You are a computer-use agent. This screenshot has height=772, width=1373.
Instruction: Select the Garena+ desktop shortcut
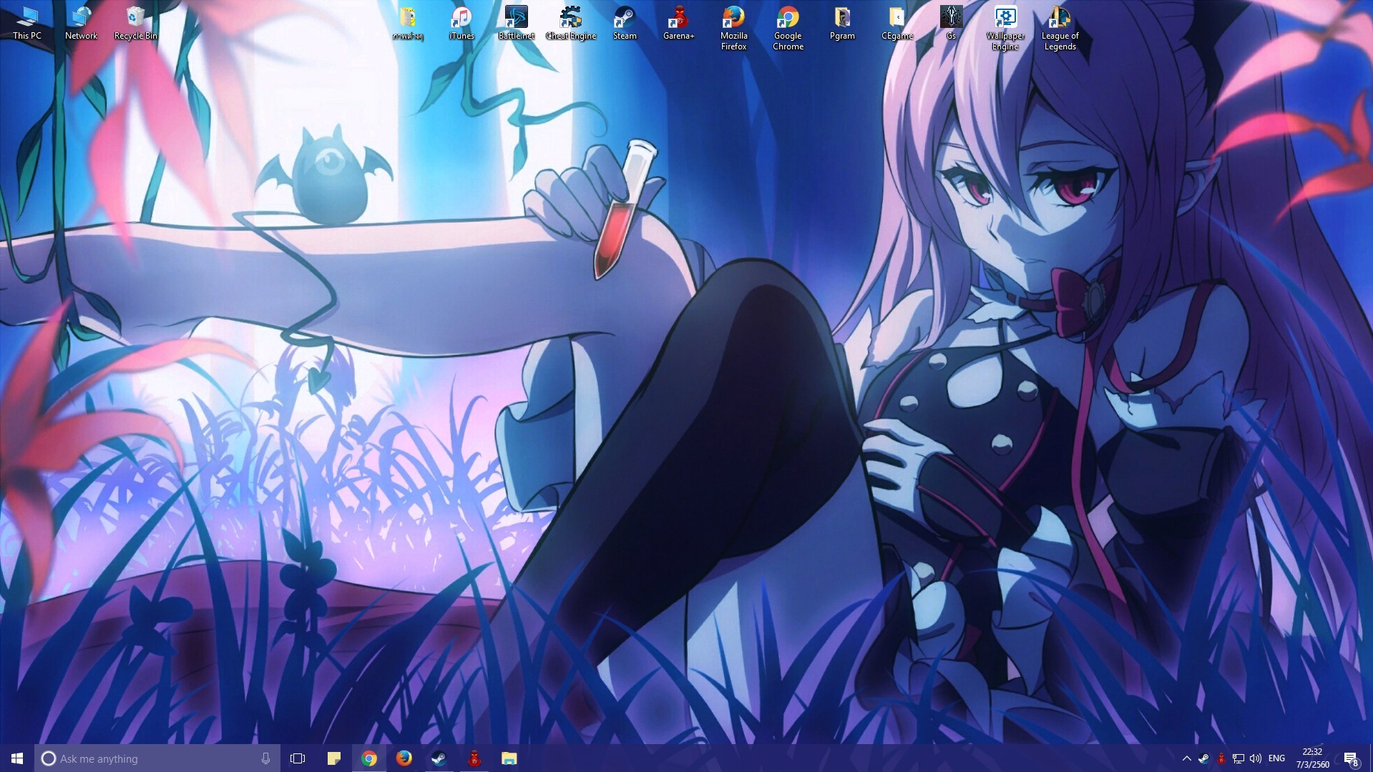(x=679, y=23)
